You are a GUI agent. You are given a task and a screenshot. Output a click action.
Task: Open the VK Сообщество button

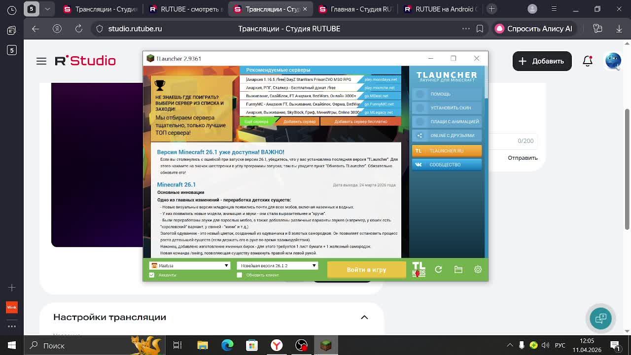coord(447,165)
